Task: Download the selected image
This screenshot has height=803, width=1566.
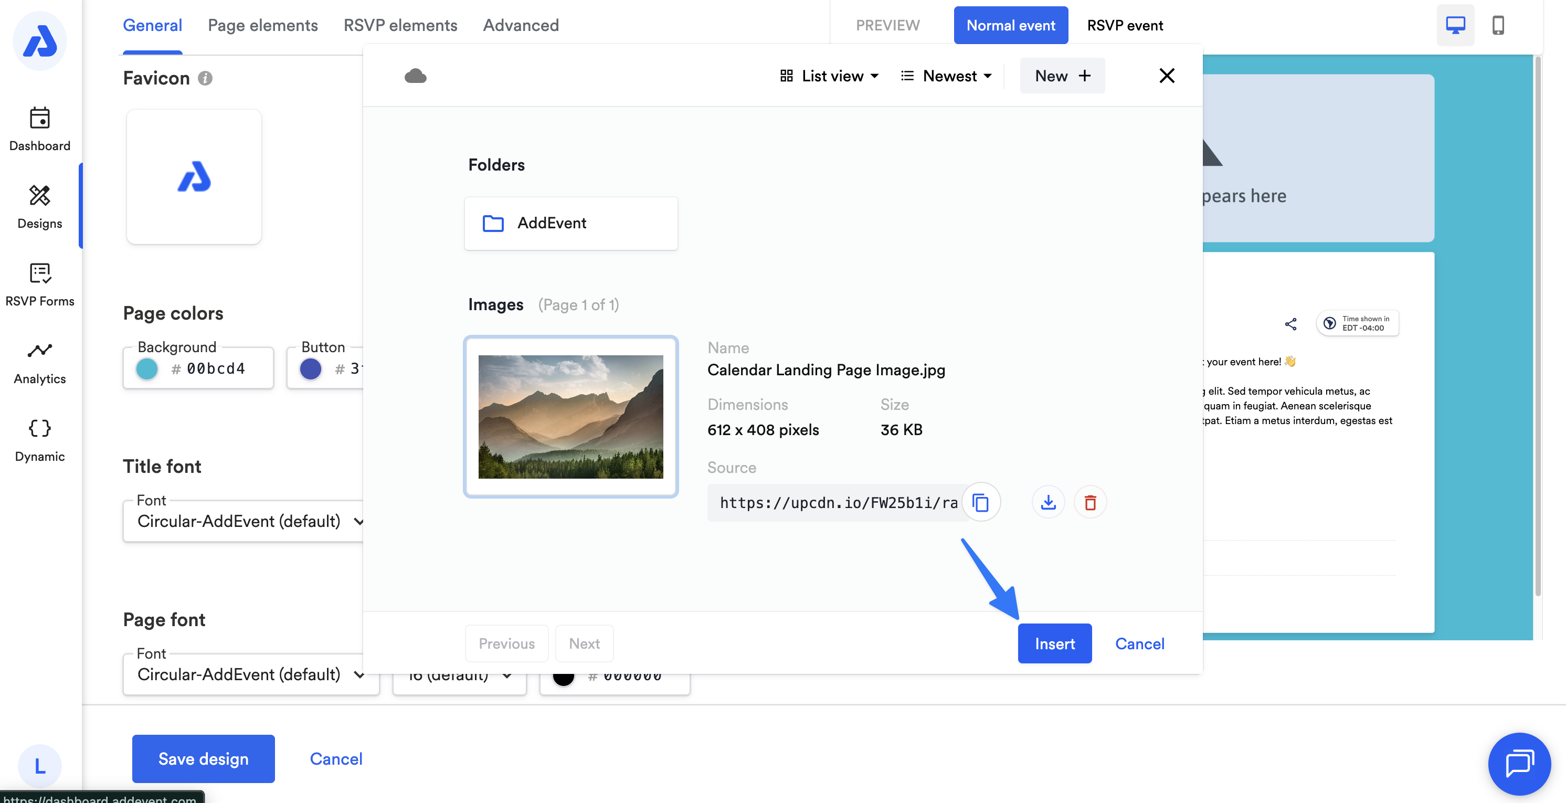Action: click(1048, 503)
